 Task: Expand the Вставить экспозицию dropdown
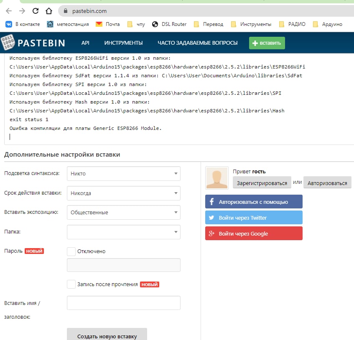click(x=123, y=212)
